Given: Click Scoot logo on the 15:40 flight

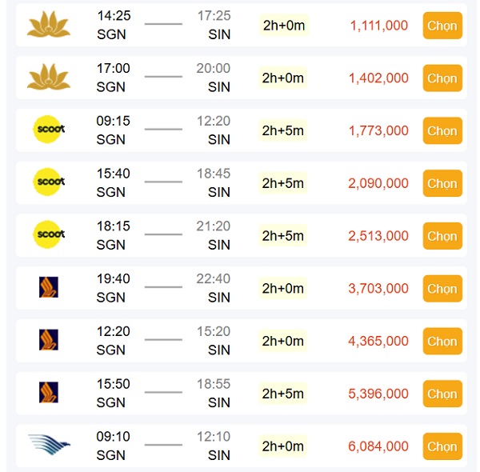Looking at the screenshot, I should click(49, 182).
